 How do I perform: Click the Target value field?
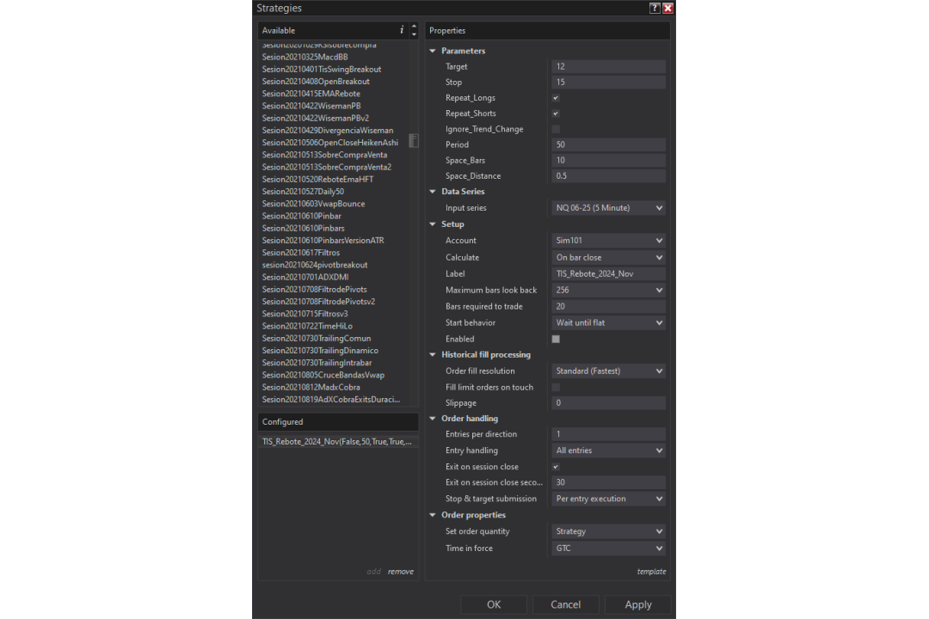click(x=608, y=66)
